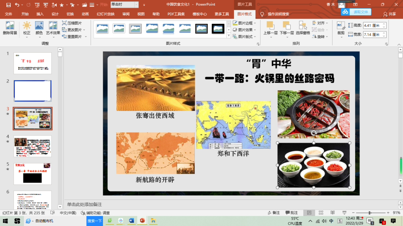This screenshot has height=226, width=403.
Task: Switch to the 设计 (Design) tab
Action: pos(55,14)
